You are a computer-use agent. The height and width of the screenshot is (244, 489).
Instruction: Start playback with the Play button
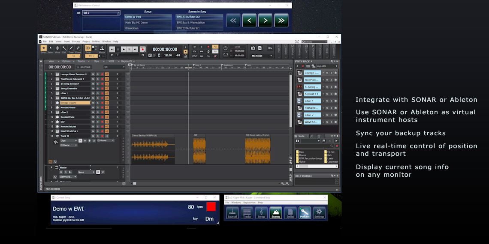pyautogui.click(x=124, y=49)
